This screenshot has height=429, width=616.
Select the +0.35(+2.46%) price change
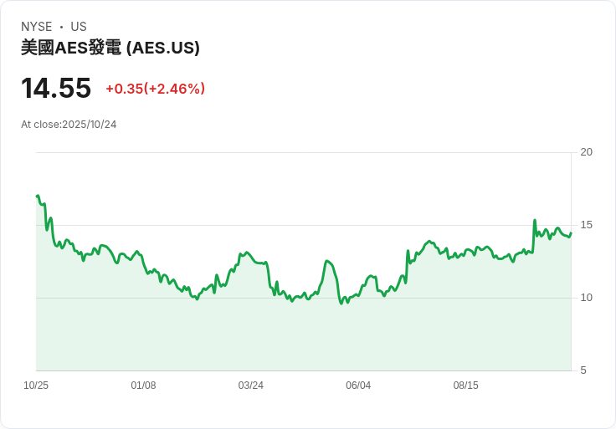[155, 89]
